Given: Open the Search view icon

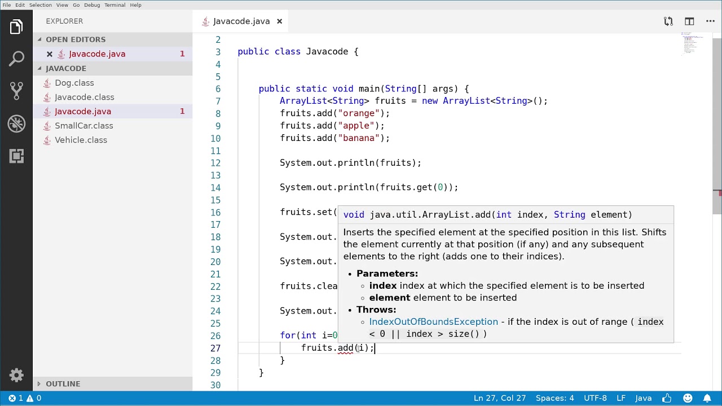Looking at the screenshot, I should coord(16,59).
